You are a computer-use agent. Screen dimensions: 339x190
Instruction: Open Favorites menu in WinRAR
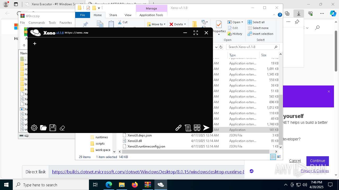tap(66, 23)
